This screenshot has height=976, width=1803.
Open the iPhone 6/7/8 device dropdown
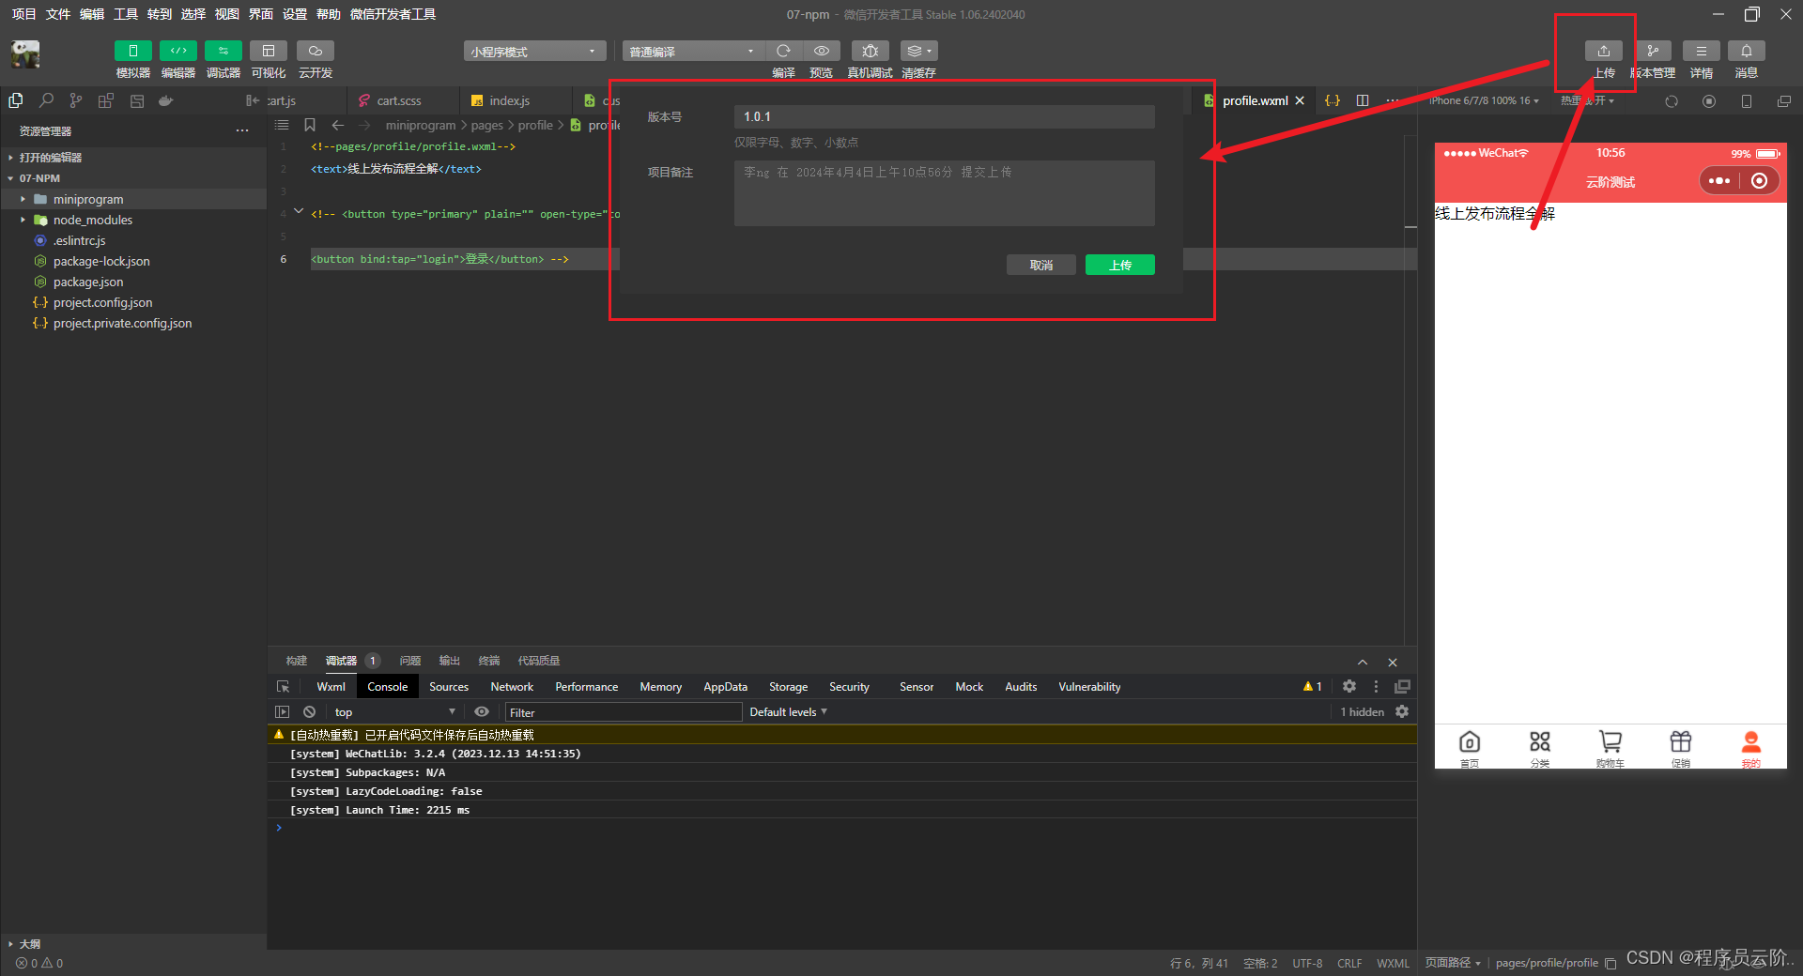click(x=1484, y=101)
